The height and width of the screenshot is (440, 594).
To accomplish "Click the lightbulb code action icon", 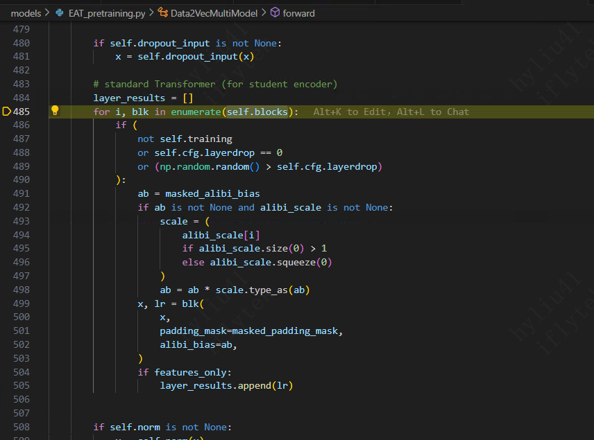I will click(x=55, y=110).
